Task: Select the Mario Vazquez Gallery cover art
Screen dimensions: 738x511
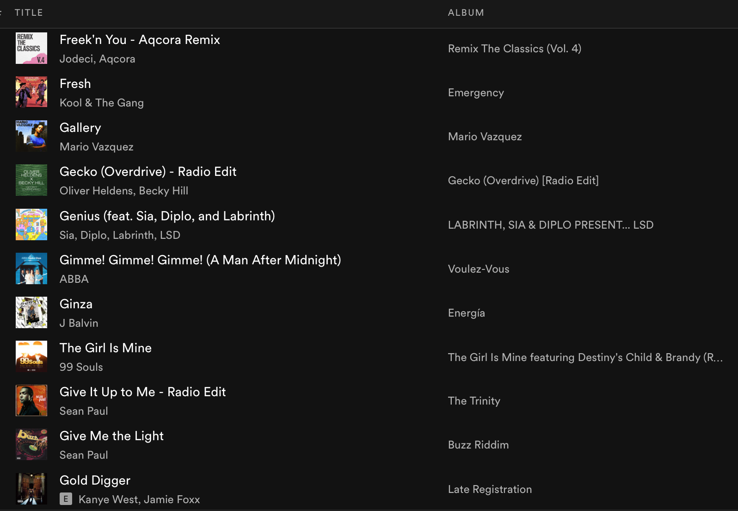Action: click(31, 136)
